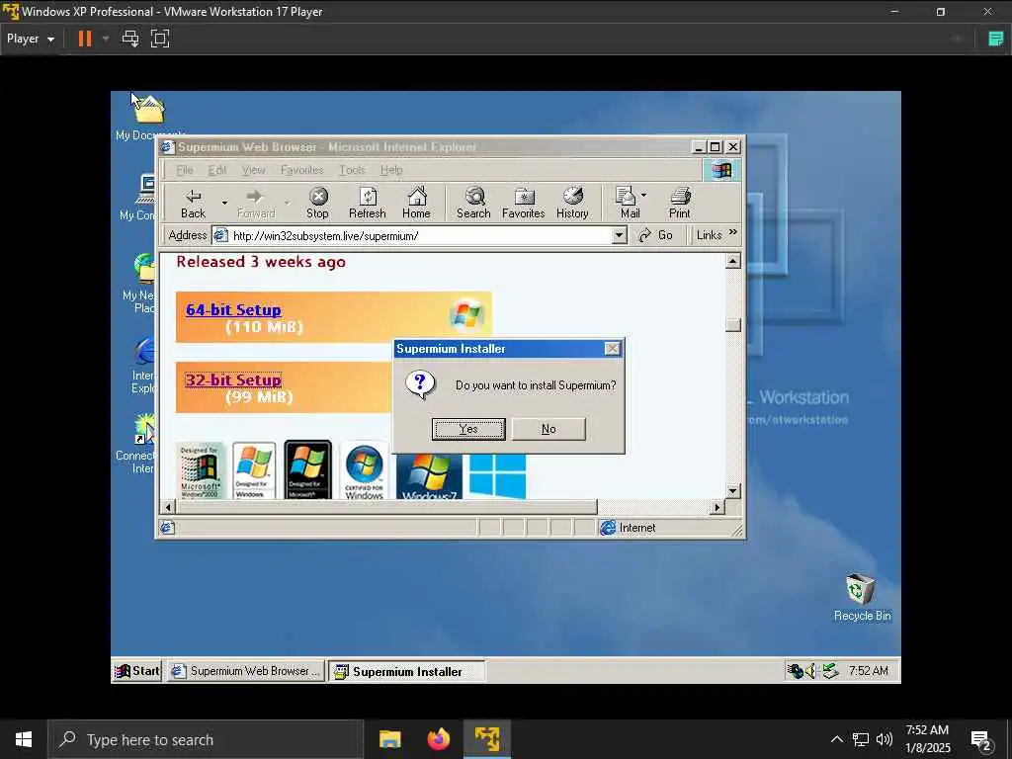The image size is (1012, 759).
Task: Click the Type here to search box
Action: (206, 739)
